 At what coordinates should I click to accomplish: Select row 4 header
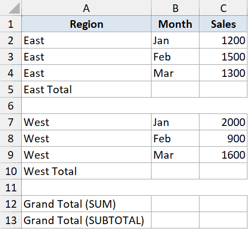pyautogui.click(x=11, y=73)
